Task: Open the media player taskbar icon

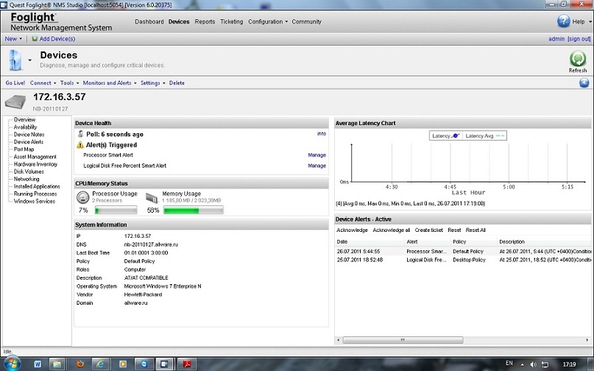Action: (x=123, y=364)
